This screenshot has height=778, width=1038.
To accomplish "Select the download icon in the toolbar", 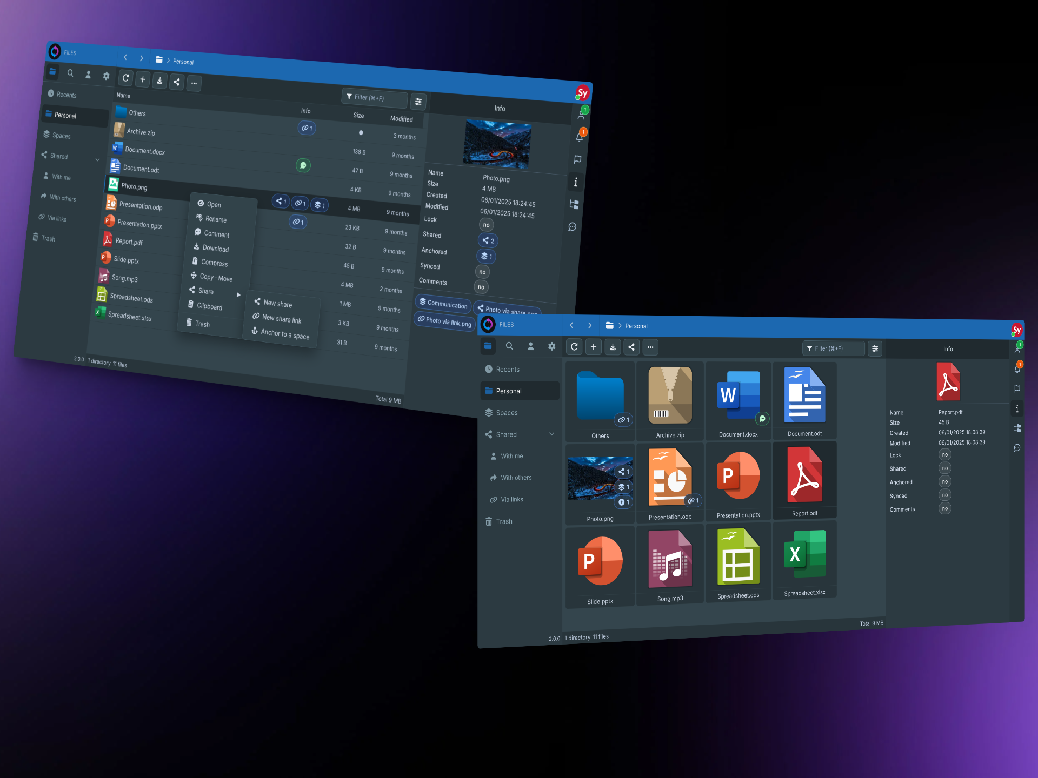I will (x=613, y=347).
